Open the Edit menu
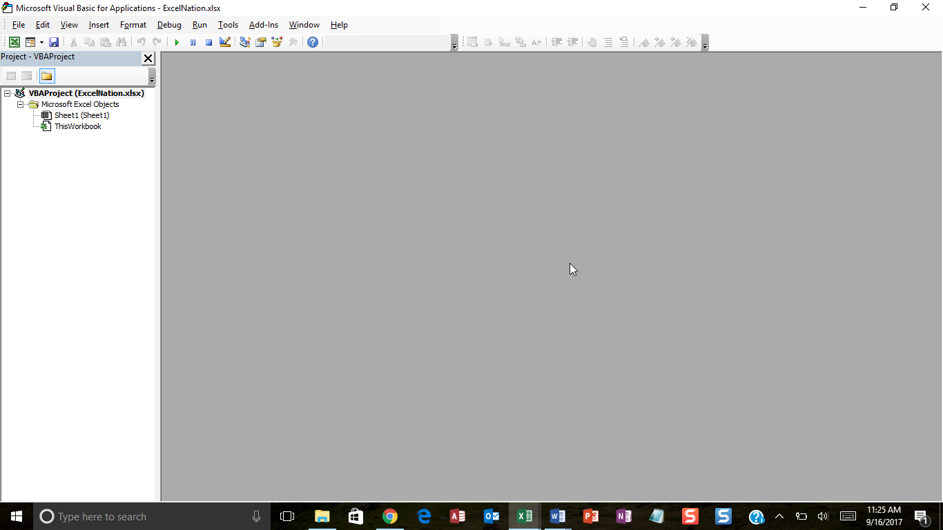The width and height of the screenshot is (943, 530). (x=43, y=25)
